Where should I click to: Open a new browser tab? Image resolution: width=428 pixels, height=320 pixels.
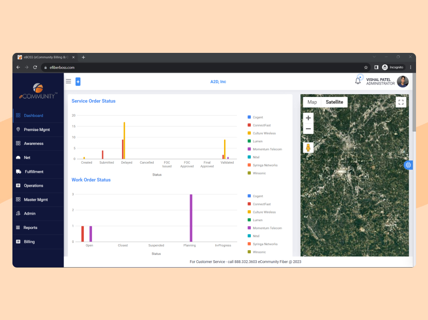(83, 57)
